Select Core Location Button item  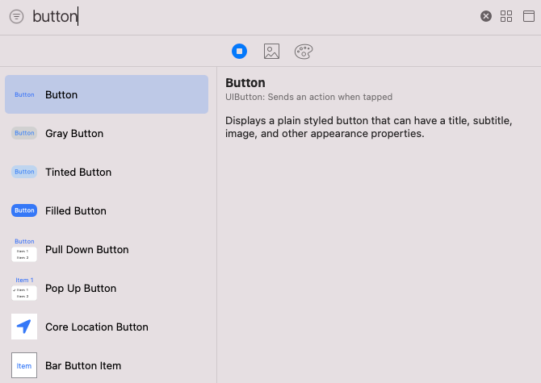coord(107,327)
